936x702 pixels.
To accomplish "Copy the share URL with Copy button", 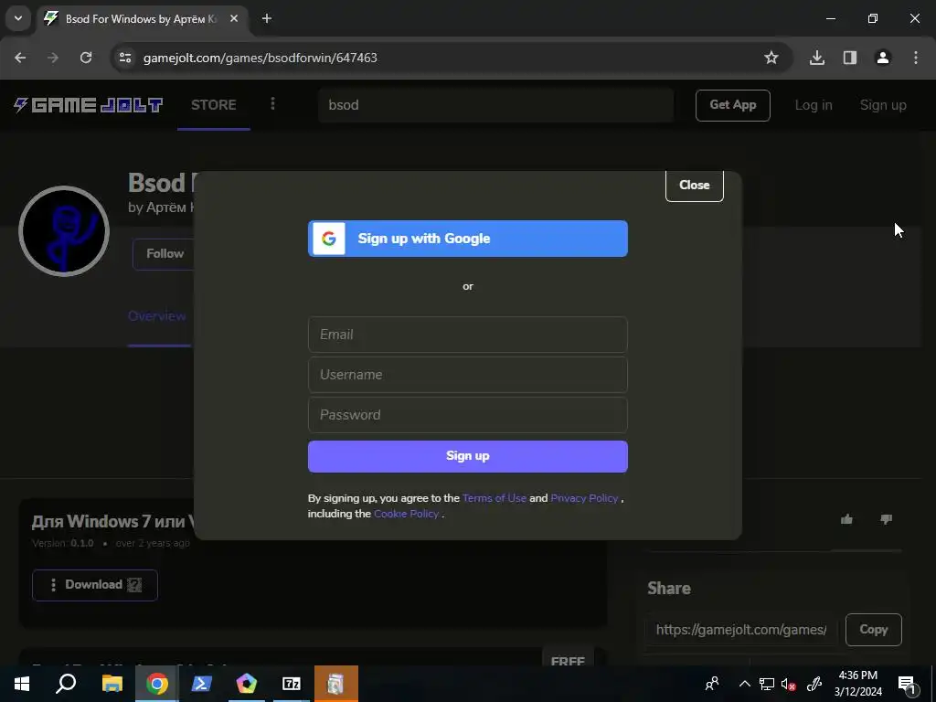I will click(x=873, y=630).
